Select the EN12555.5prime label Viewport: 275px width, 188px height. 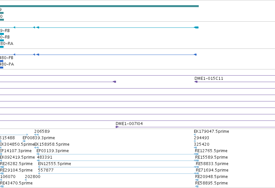[x=55, y=164]
